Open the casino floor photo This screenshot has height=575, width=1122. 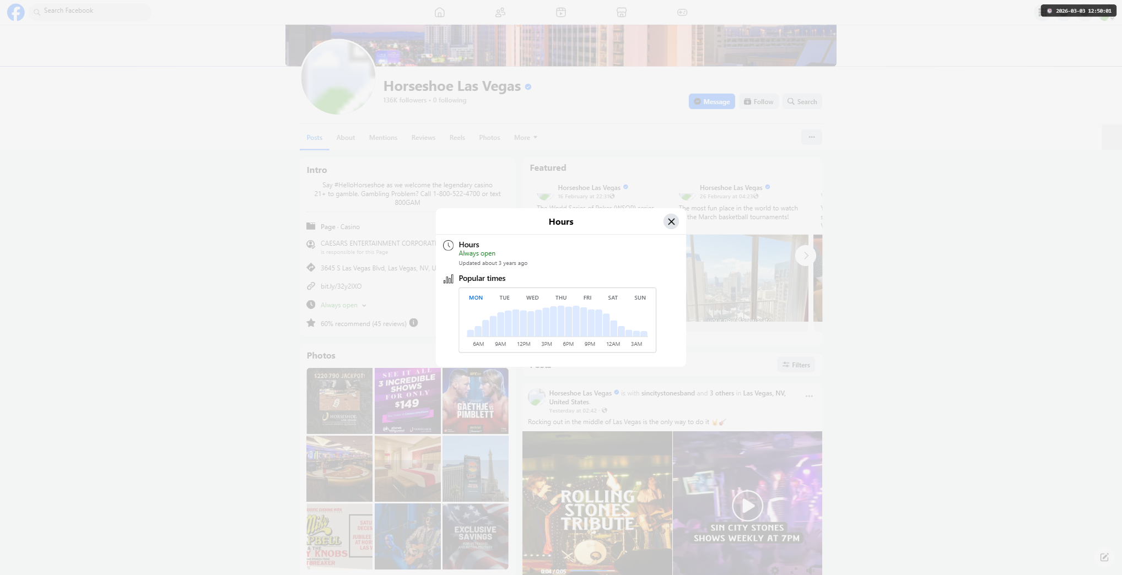(339, 469)
